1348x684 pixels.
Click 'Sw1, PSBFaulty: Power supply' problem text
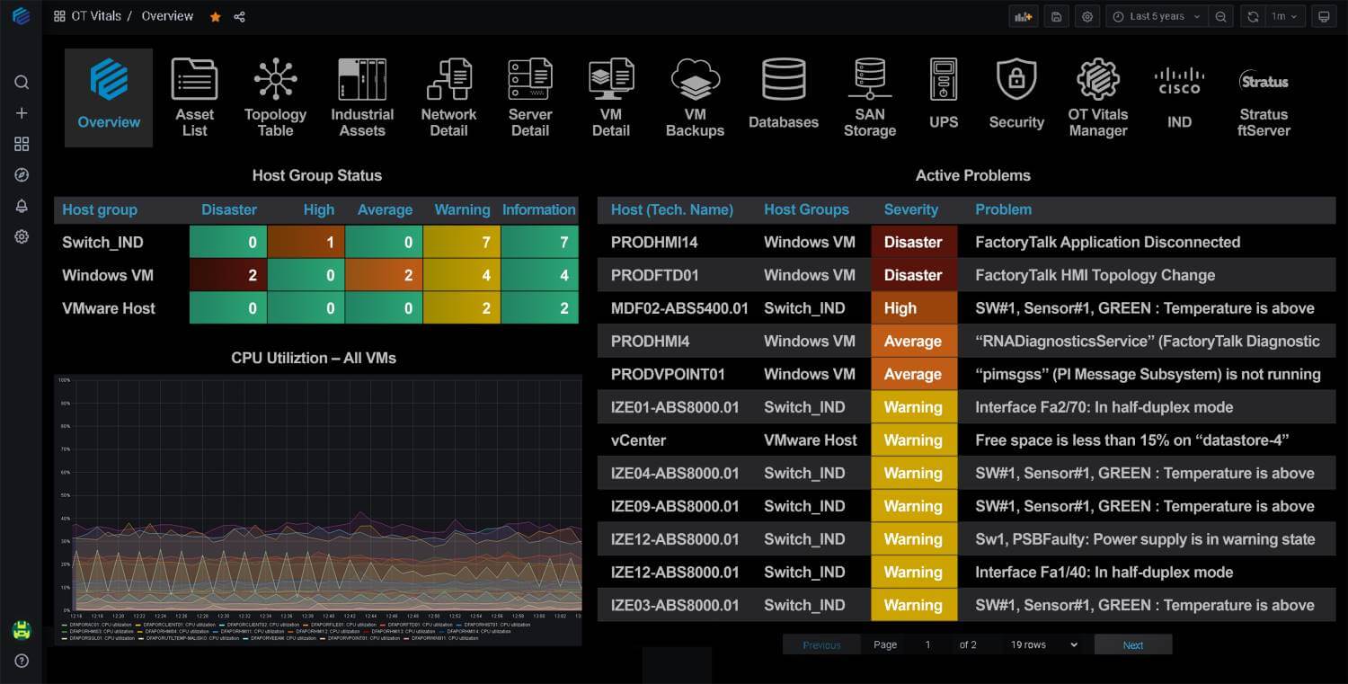pos(1145,539)
